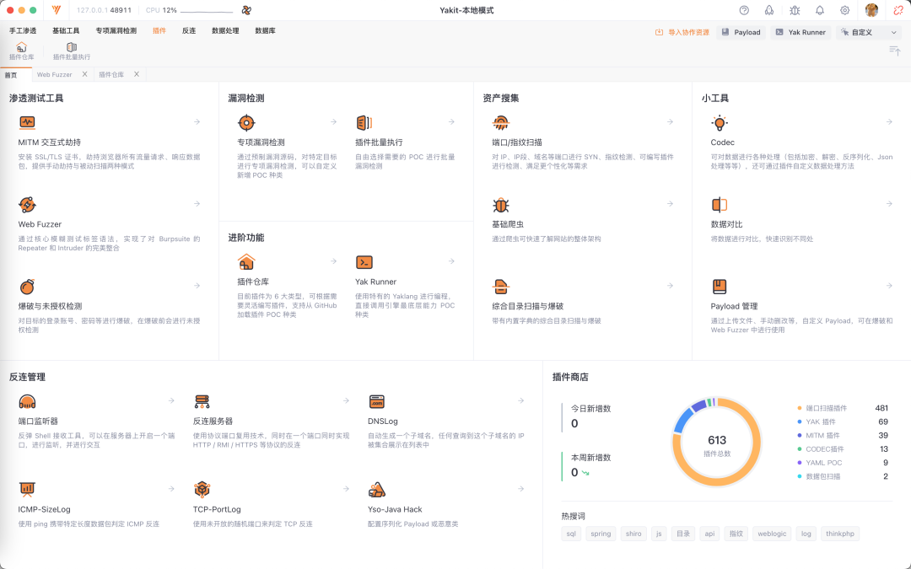Launch the Yso-Java Hack icon
Image resolution: width=911 pixels, height=569 pixels.
[x=377, y=490]
